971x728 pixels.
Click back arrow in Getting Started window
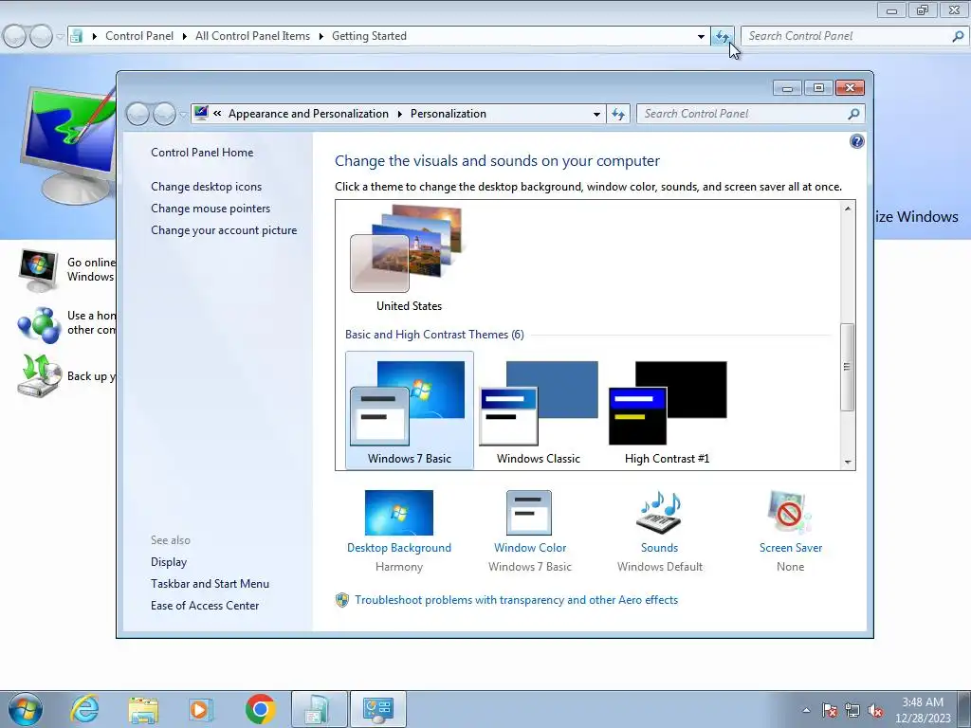(x=15, y=37)
